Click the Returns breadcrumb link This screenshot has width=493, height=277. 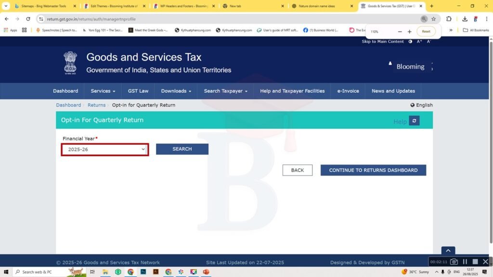[x=96, y=105]
